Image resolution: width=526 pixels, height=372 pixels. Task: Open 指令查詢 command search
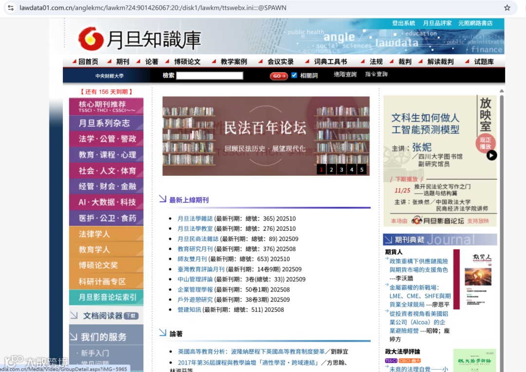(376, 74)
